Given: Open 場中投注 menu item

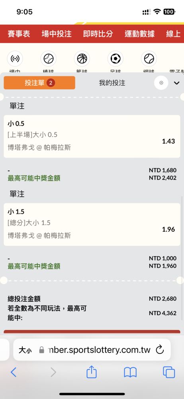Looking at the screenshot, I should [x=57, y=34].
